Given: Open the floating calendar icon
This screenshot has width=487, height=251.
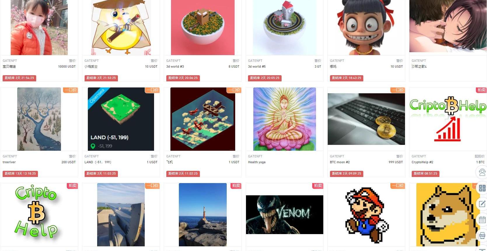Looking at the screenshot, I should (482, 220).
